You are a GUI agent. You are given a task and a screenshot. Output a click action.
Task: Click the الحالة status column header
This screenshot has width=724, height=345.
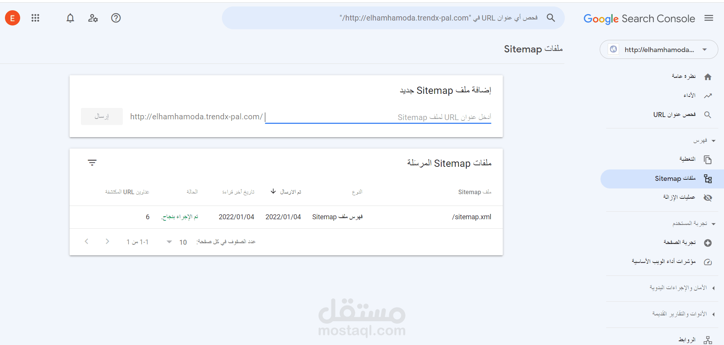pos(192,192)
